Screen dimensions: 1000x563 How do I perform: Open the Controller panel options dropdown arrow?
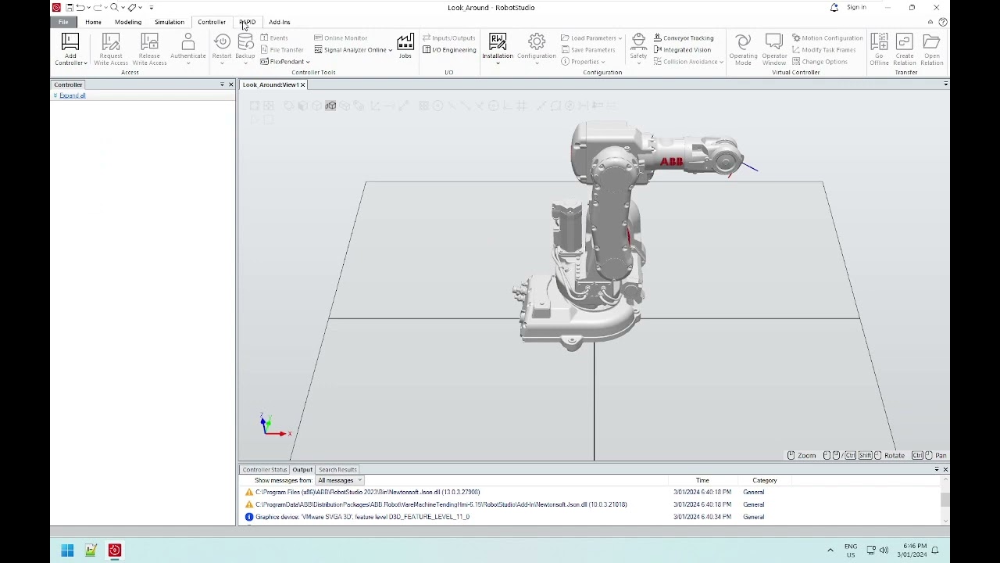pos(222,84)
